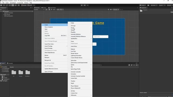Click the Play button
Viewport: 173px width, 97px height.
(x=82, y=5)
